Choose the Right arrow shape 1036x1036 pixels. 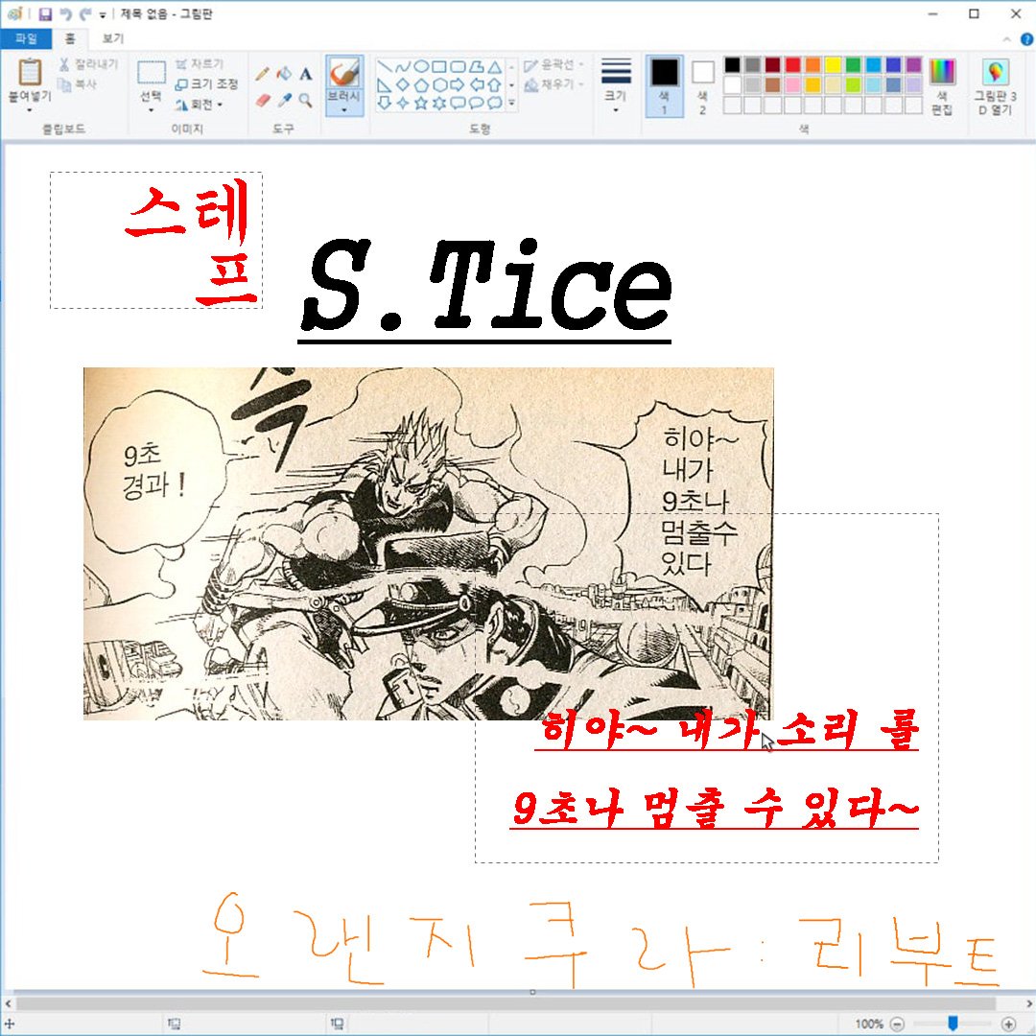coord(458,84)
